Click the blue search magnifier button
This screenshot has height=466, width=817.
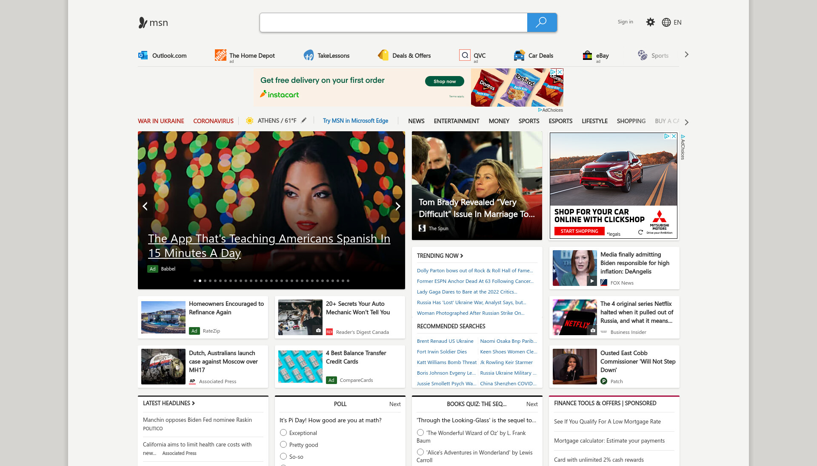tap(542, 23)
